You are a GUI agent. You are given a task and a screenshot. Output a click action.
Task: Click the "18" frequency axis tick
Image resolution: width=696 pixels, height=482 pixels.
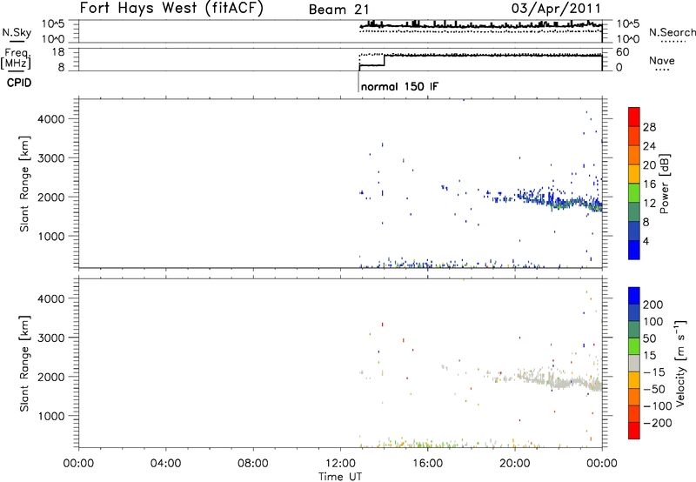[58, 52]
